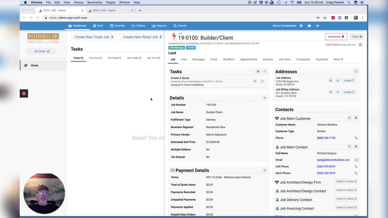388x218 pixels.
Task: Click the red recording stop button
Action: pos(24,93)
